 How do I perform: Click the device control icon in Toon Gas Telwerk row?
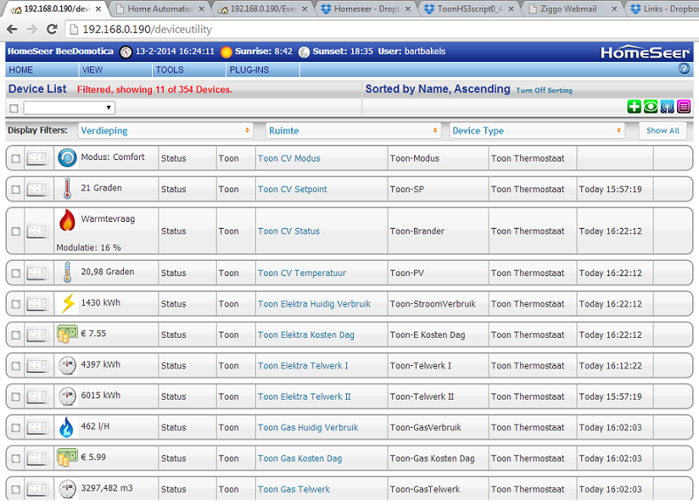37,489
